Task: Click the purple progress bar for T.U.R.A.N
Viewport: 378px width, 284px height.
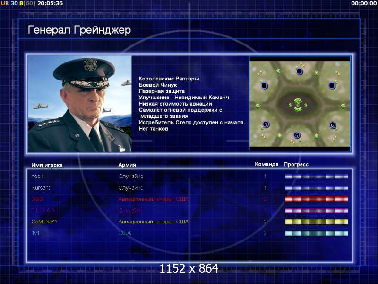Action: (316, 210)
